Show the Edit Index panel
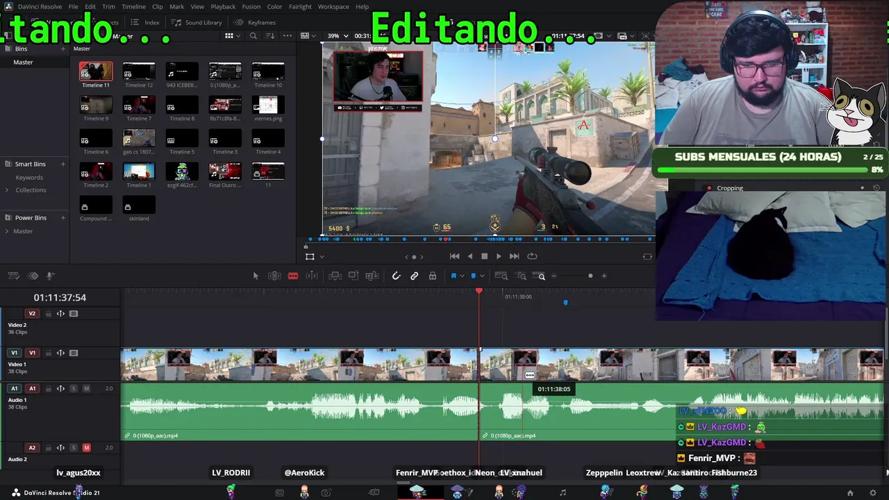Screen dimensions: 889x500 (x=146, y=22)
